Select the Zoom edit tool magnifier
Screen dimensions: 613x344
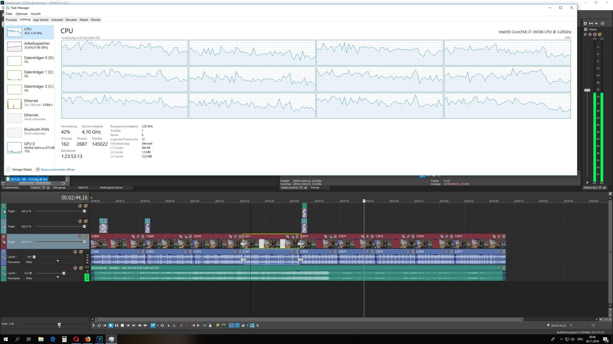click(174, 325)
